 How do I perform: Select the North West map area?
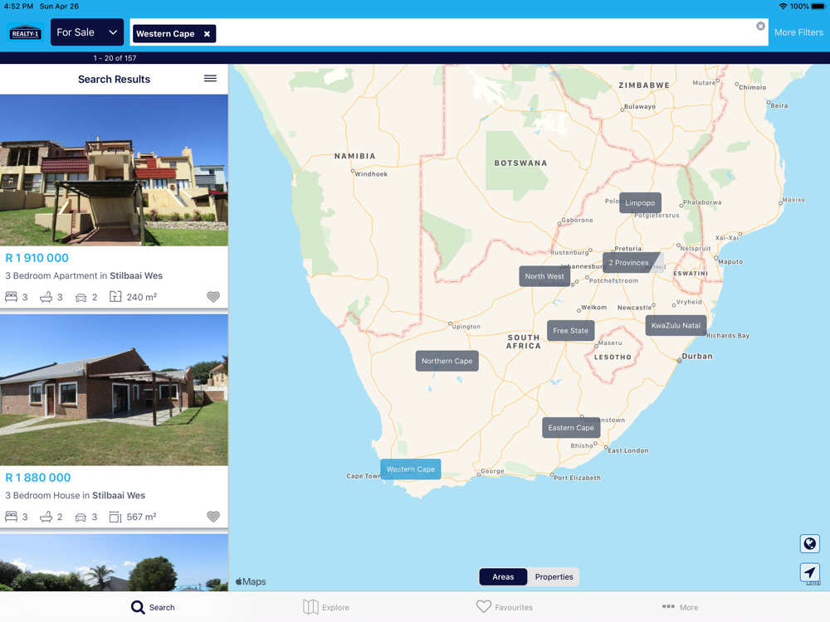point(544,276)
